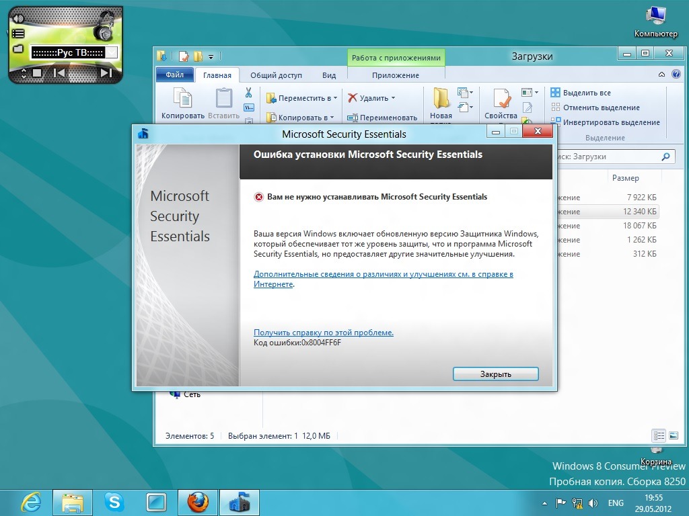689x516 pixels.
Task: Click the Security Essentials title bar icon
Action: click(x=143, y=134)
